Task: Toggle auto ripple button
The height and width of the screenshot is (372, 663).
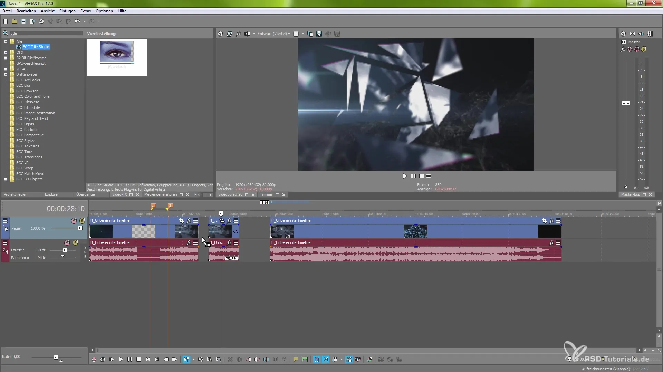Action: tap(335, 359)
